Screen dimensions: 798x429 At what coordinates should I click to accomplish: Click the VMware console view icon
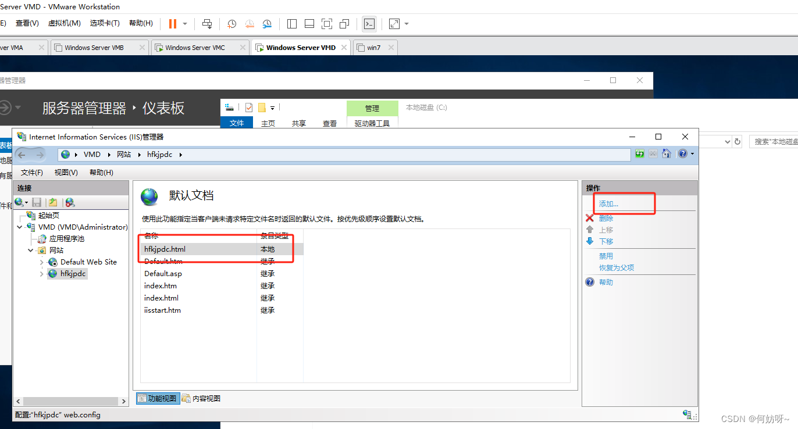coord(369,24)
